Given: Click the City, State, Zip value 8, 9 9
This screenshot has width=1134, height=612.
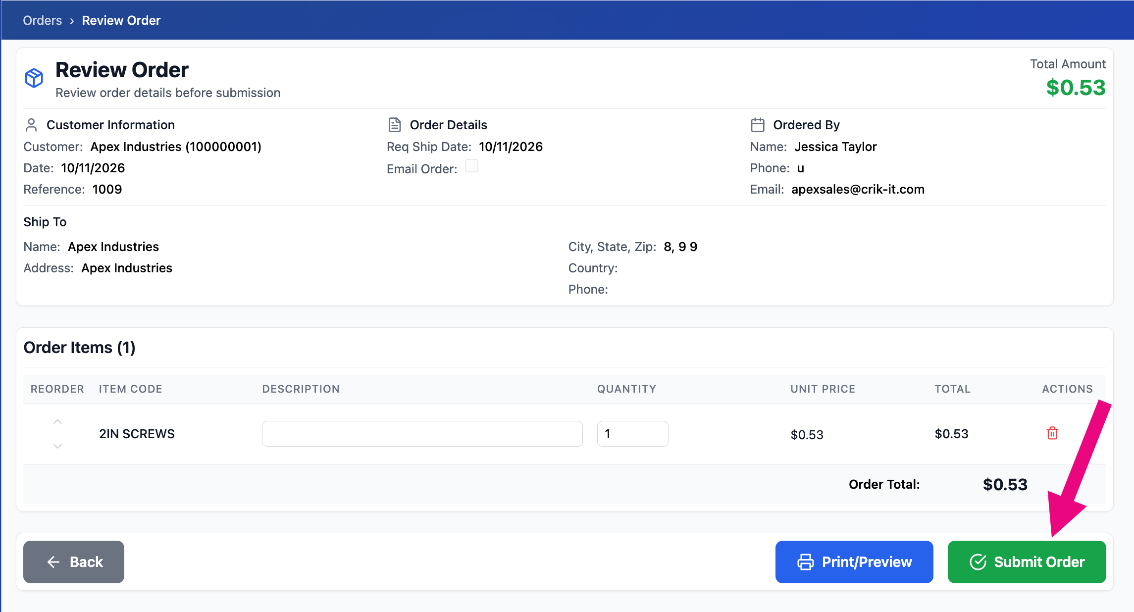Looking at the screenshot, I should coord(680,247).
